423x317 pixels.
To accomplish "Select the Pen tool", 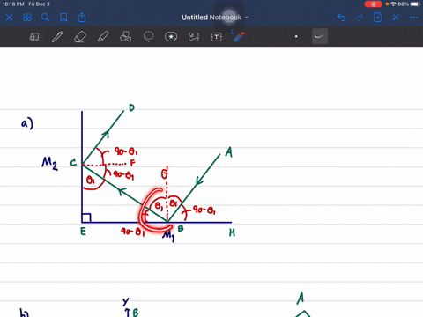I will click(57, 37).
